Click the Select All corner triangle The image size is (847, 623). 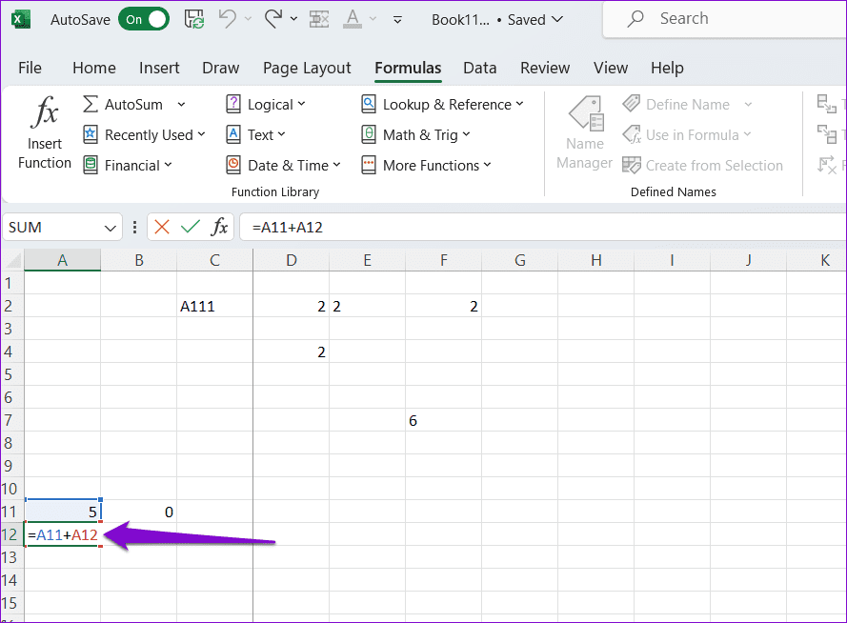(x=12, y=260)
